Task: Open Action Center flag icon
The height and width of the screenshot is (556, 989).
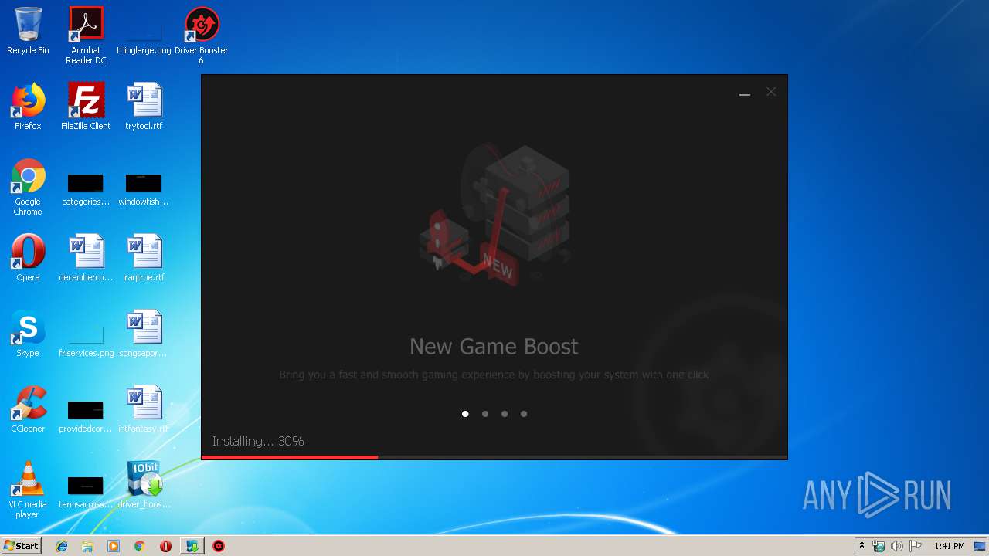Action: coord(916,546)
